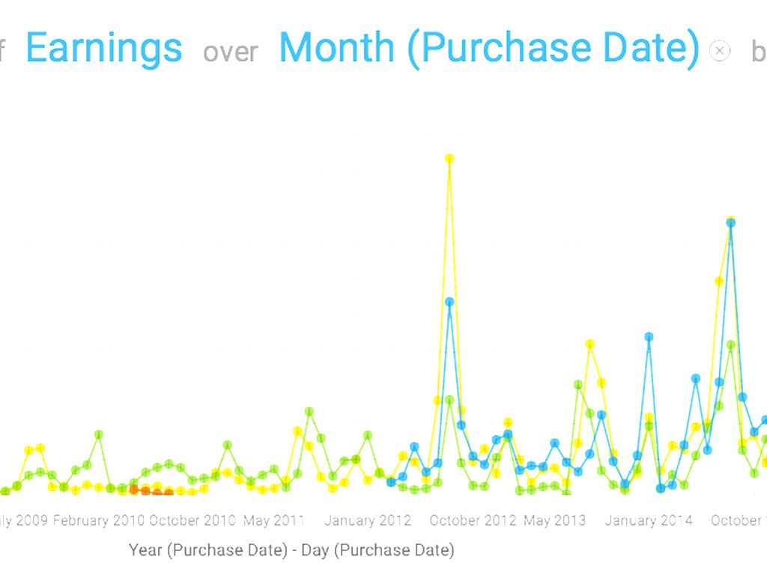
Task: Click the x-axis title Year (Purchase Date) - Day (Purchase Date)
Action: click(291, 550)
